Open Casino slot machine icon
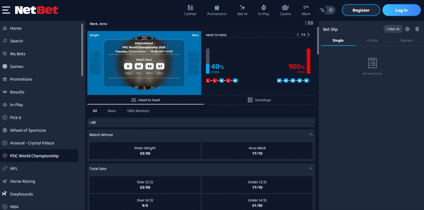 (x=285, y=8)
